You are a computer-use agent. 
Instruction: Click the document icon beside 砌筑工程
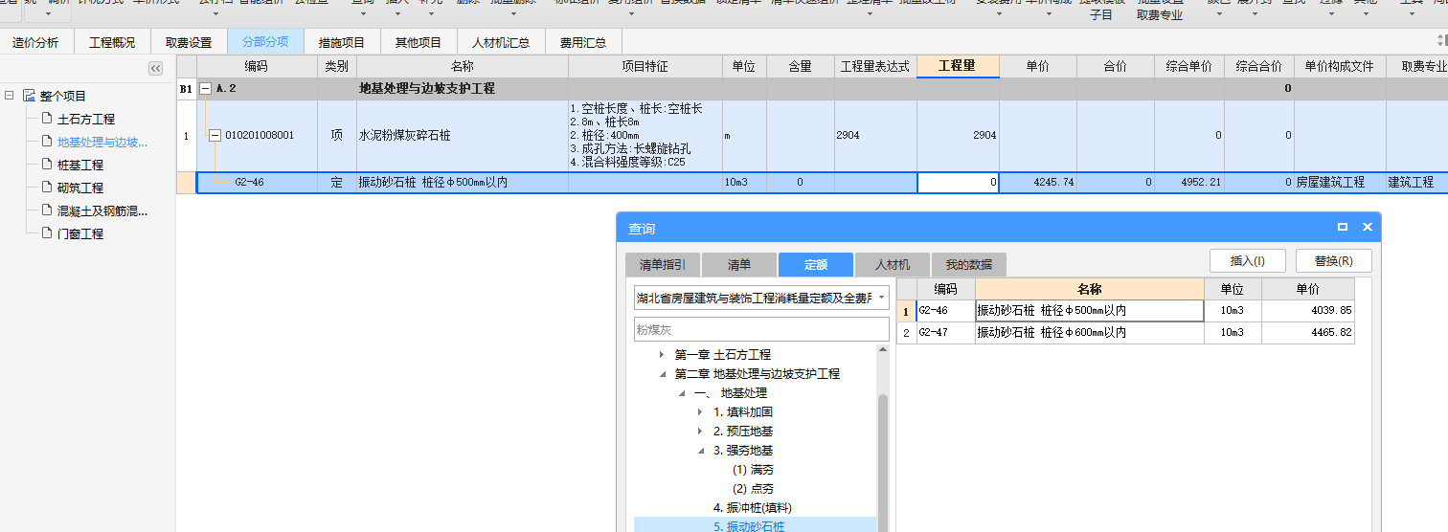point(47,188)
